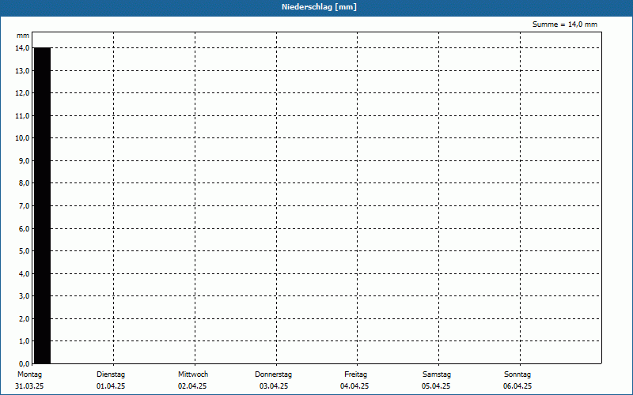Click the date label 31.03.25
This screenshot has width=633, height=395.
(28, 386)
